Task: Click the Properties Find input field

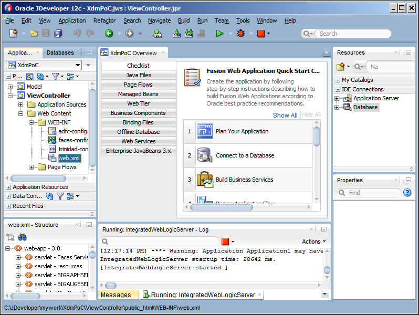Action: tap(369, 193)
